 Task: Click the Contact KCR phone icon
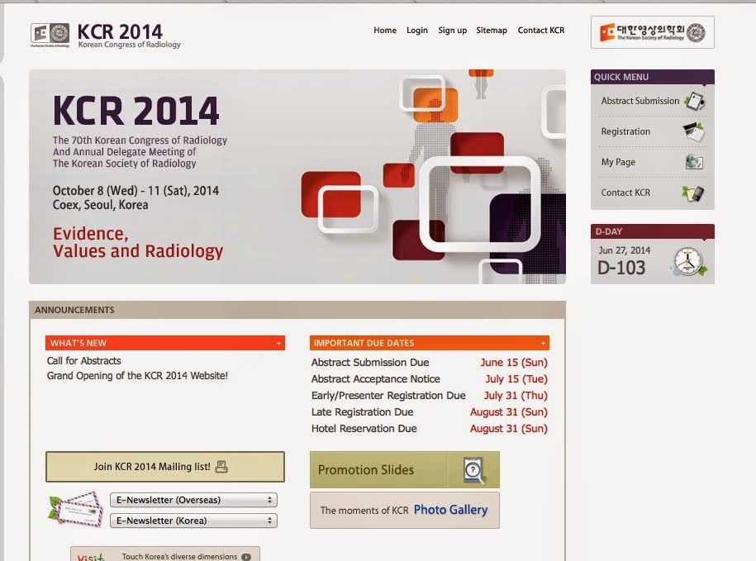pyautogui.click(x=693, y=193)
